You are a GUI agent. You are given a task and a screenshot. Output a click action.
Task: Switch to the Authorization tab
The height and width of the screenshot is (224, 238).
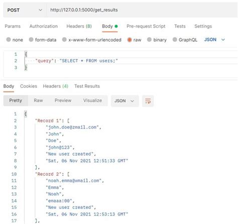click(44, 26)
